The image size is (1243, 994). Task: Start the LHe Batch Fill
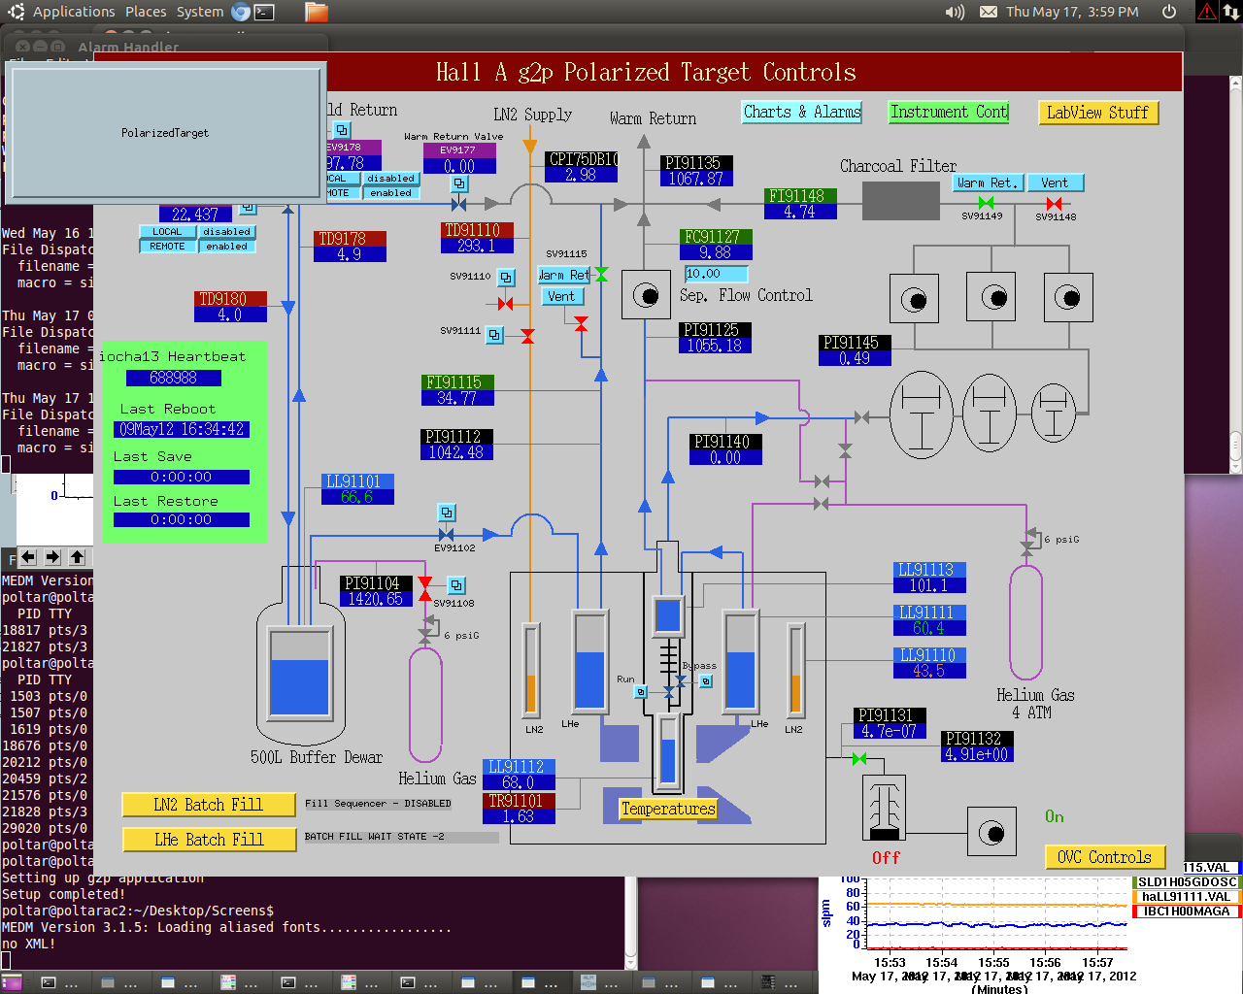point(209,840)
